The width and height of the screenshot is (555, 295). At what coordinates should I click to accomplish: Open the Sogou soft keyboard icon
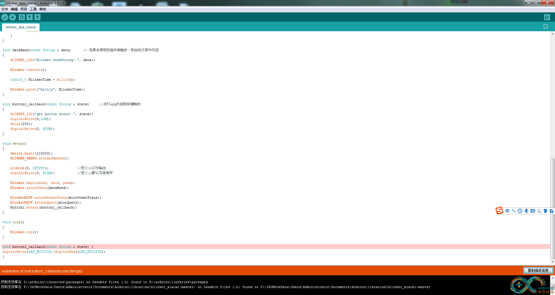click(533, 211)
